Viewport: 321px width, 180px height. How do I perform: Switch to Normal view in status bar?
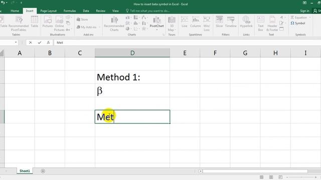tap(262, 177)
